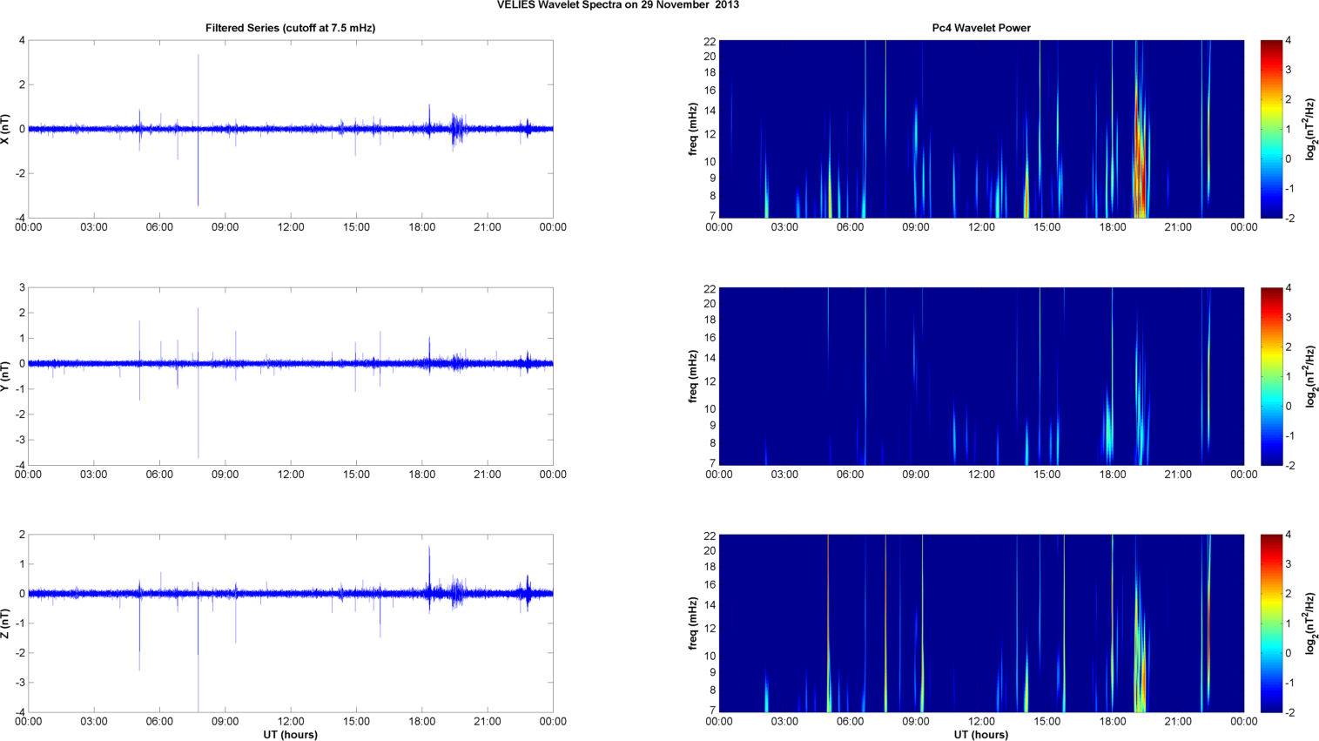Click freq (mHz) label of bottom wavelet plot
This screenshot has width=1319, height=741.
click(x=693, y=623)
